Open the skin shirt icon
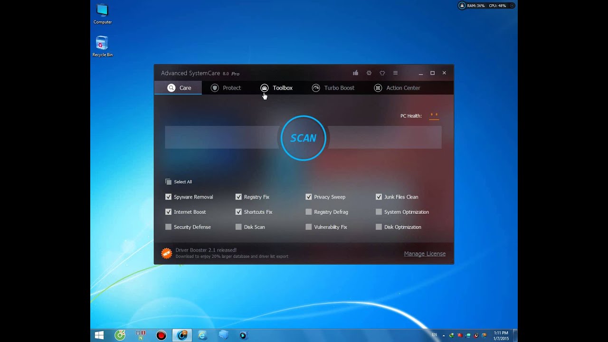This screenshot has width=608, height=342. 382,73
